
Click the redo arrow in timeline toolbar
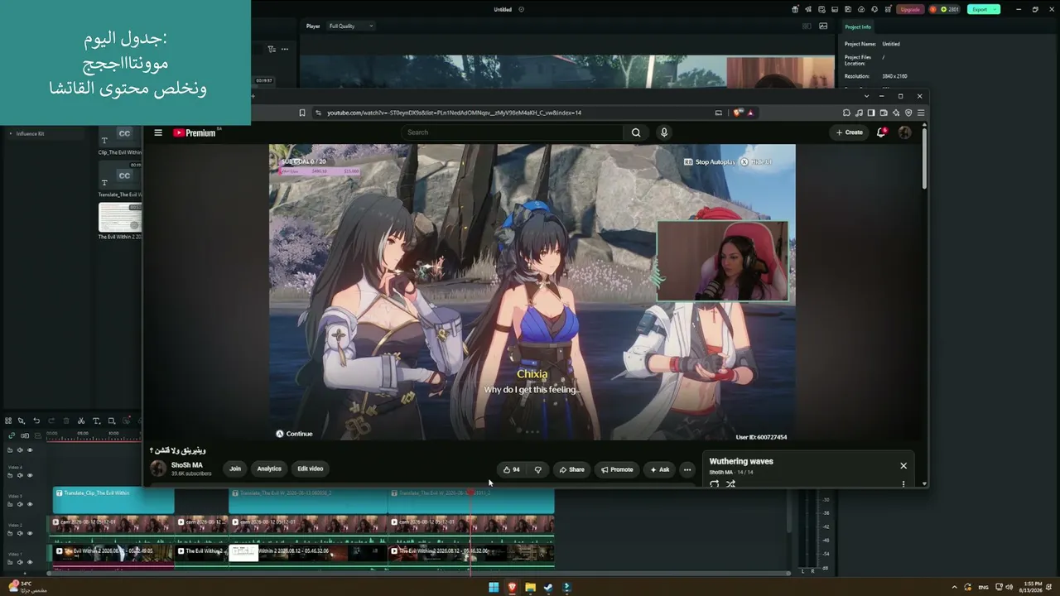pos(51,421)
